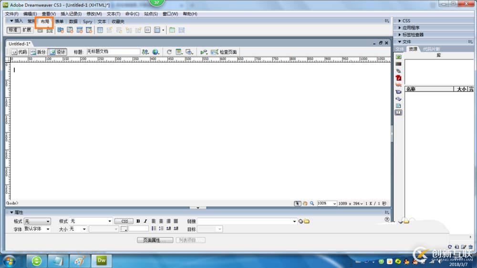Image resolution: width=477 pixels, height=268 pixels.
Task: Toggle Bold formatting
Action: click(x=138, y=221)
